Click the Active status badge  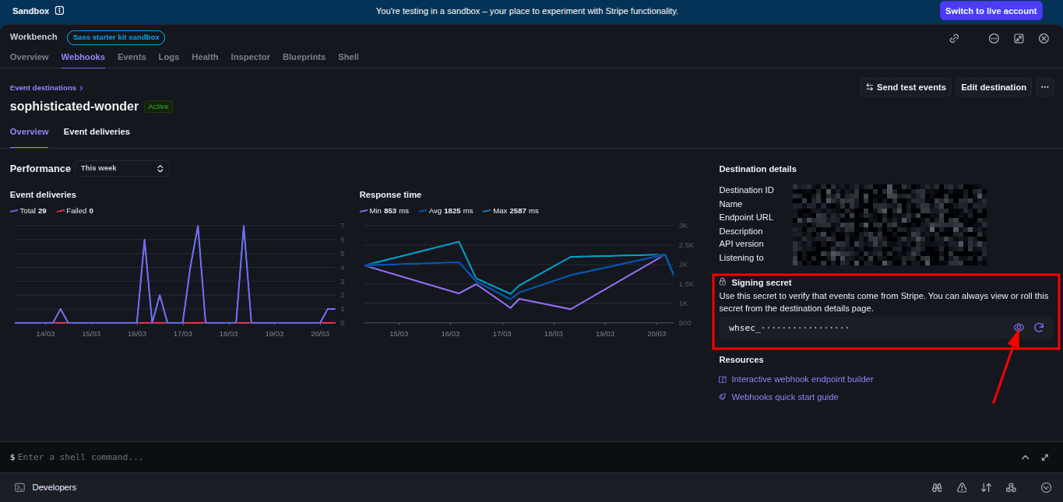(x=158, y=107)
